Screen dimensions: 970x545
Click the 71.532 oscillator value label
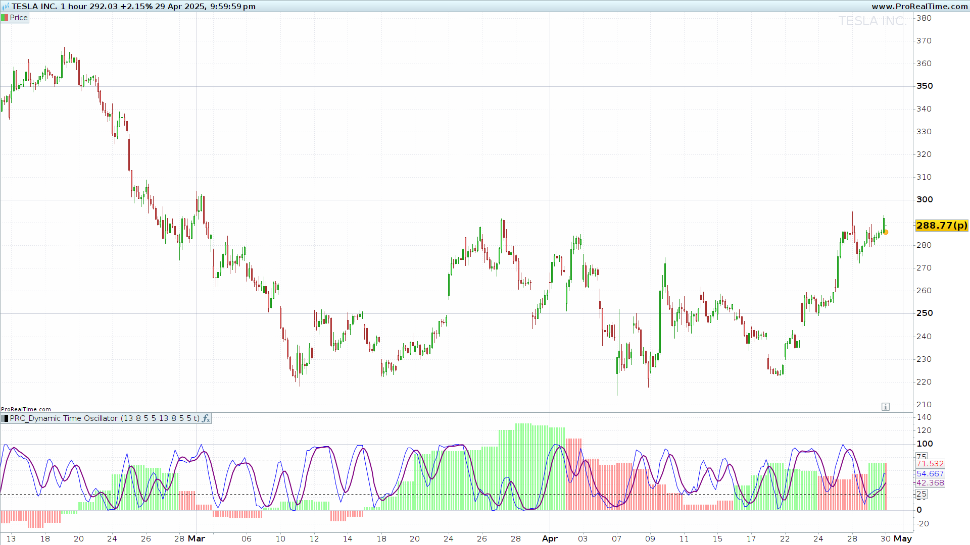tap(930, 464)
